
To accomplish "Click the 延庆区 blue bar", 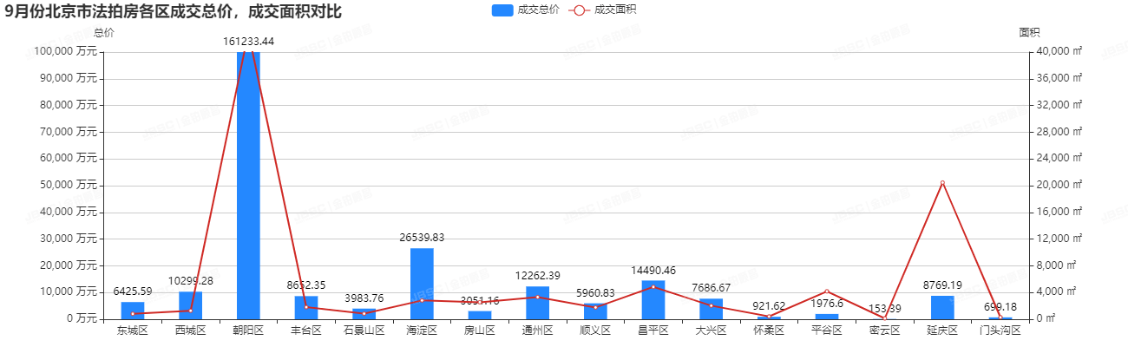I will coord(942,307).
